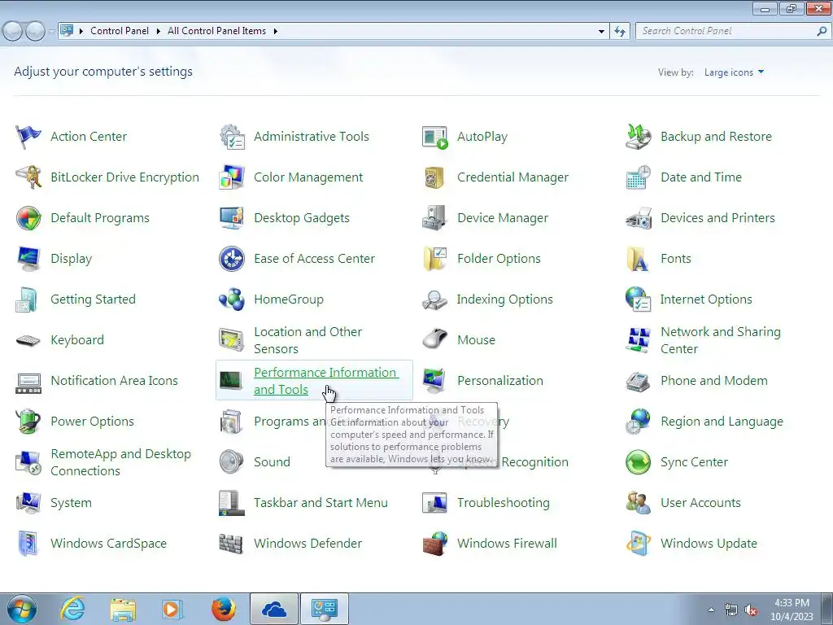Image resolution: width=833 pixels, height=625 pixels.
Task: Open the Taskbar and Start Menu link
Action: pyautogui.click(x=321, y=503)
